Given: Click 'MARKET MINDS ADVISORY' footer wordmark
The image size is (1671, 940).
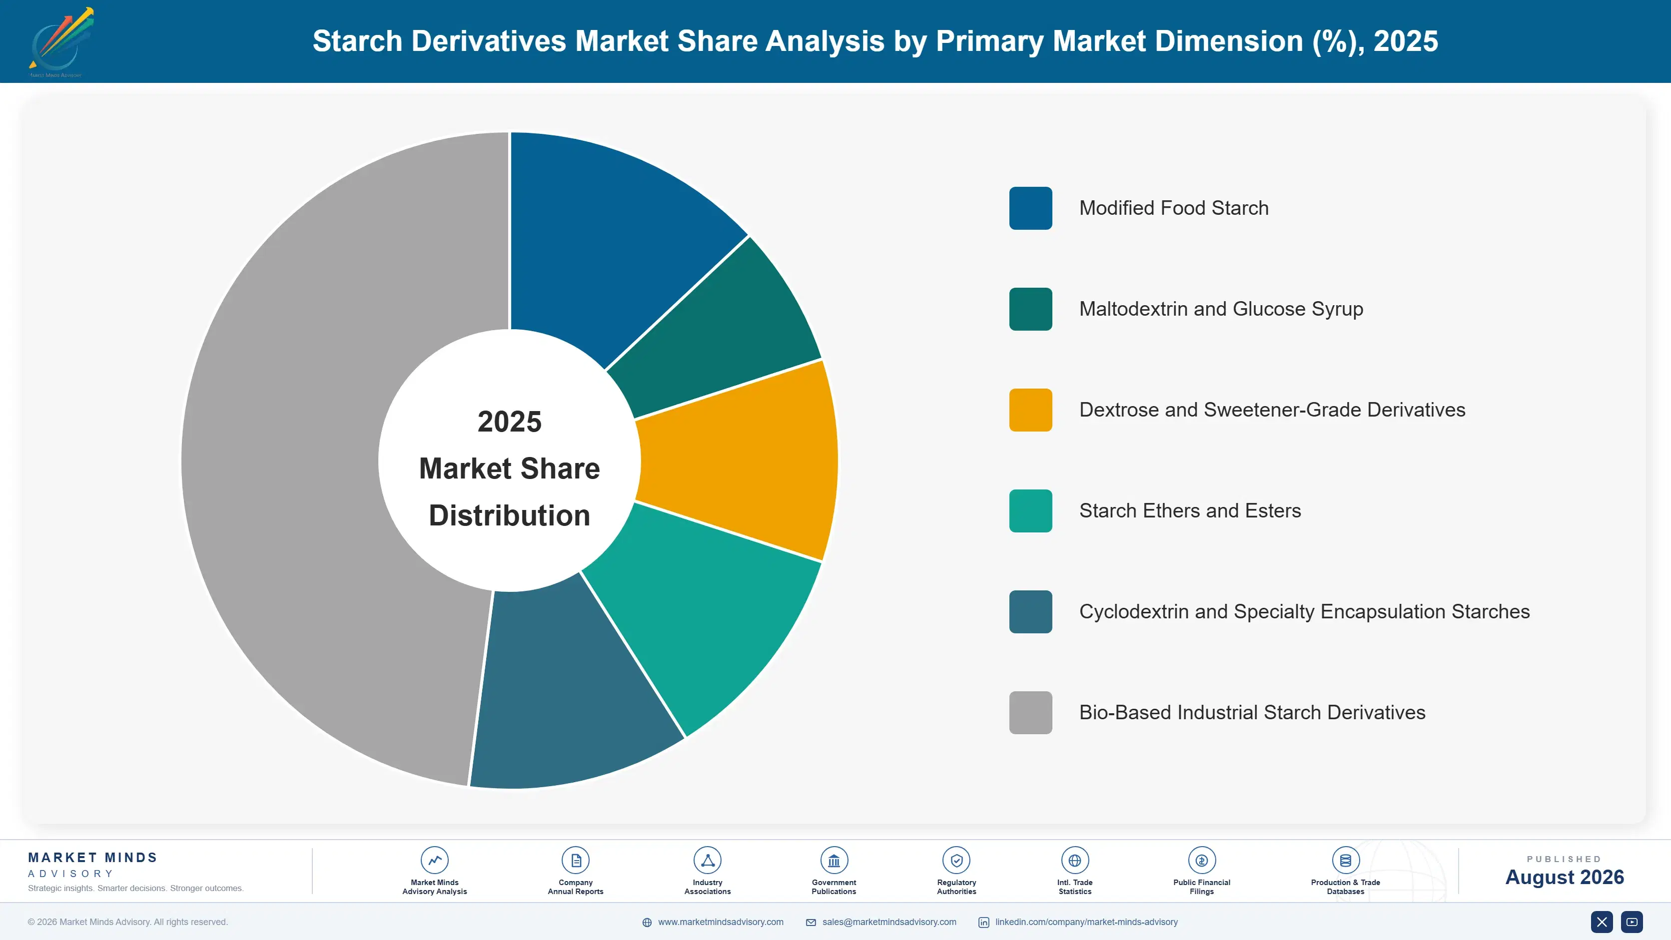Looking at the screenshot, I should (92, 865).
